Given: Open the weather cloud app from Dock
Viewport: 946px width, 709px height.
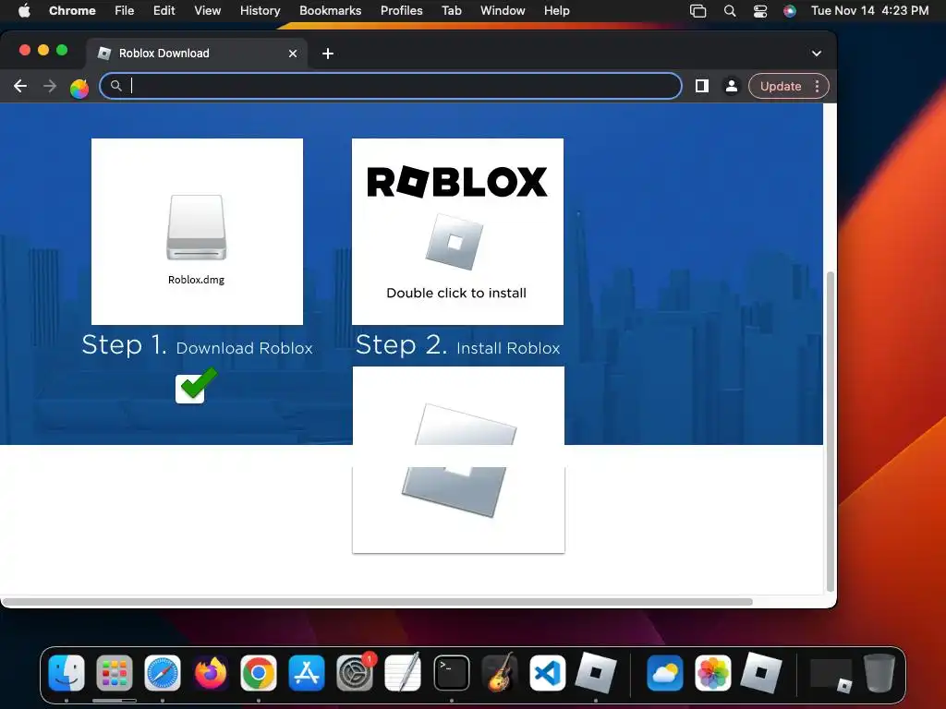Looking at the screenshot, I should [665, 673].
